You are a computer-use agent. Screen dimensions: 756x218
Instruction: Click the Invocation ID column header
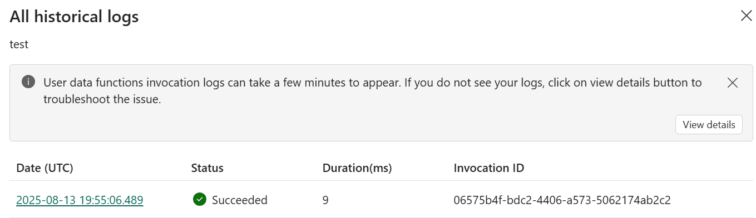coord(489,168)
